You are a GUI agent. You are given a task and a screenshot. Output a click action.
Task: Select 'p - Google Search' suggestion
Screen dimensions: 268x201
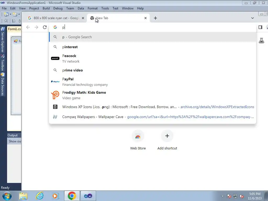[x=153, y=37]
